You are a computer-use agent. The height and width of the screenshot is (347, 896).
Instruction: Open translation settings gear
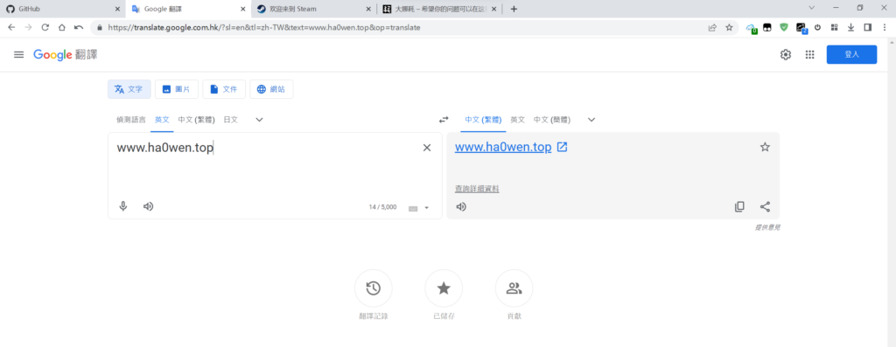pos(786,54)
